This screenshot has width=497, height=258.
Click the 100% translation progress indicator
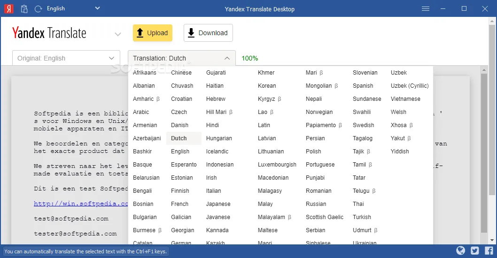[250, 58]
